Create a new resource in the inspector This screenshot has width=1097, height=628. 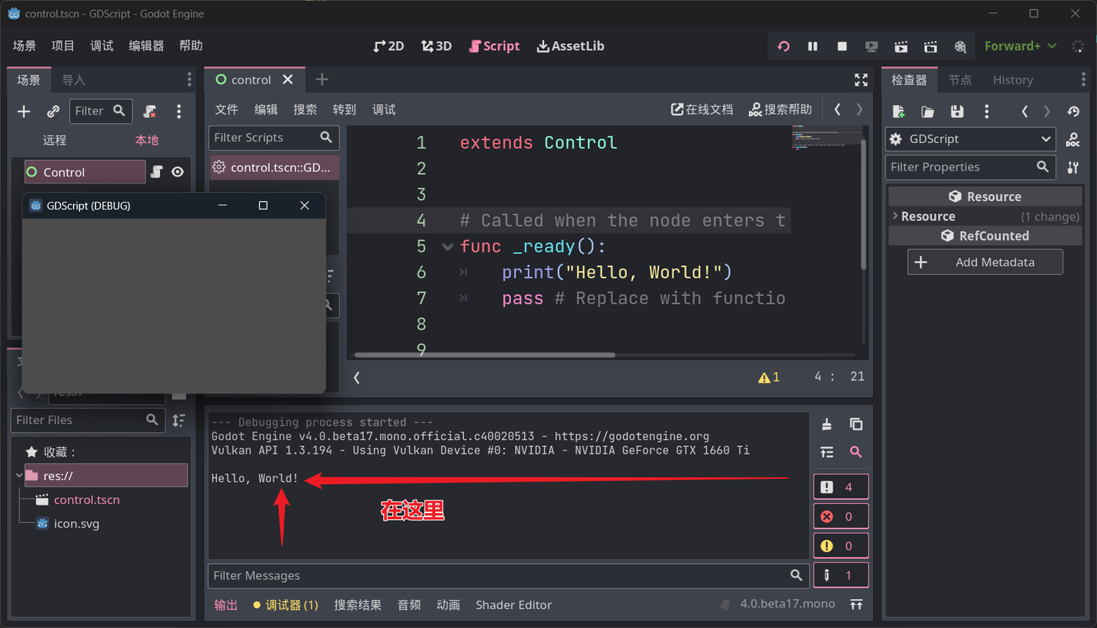[898, 112]
